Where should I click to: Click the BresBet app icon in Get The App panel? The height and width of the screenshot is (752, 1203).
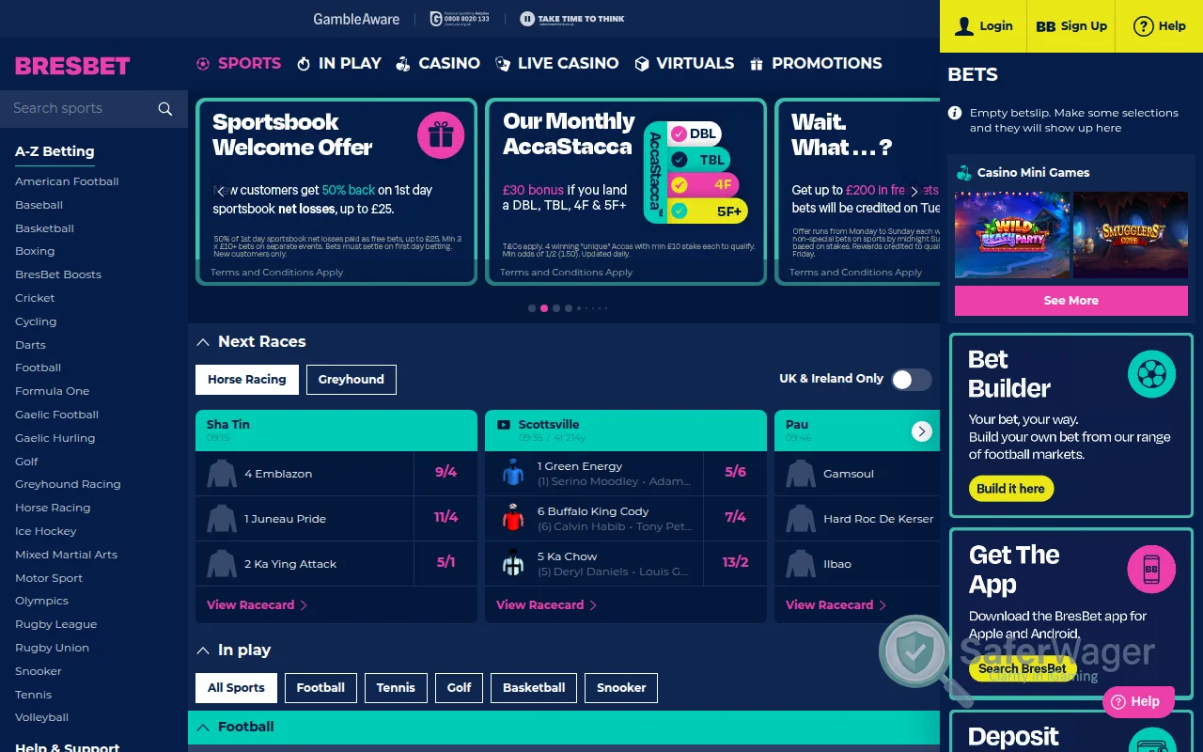click(x=1151, y=569)
